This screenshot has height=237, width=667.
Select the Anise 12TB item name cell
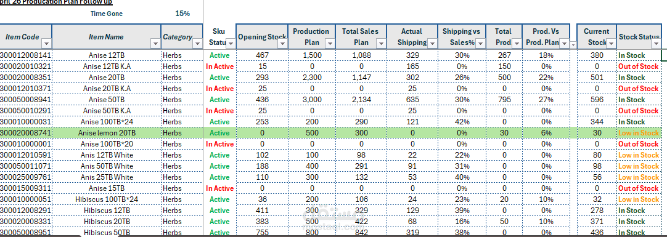coord(107,55)
